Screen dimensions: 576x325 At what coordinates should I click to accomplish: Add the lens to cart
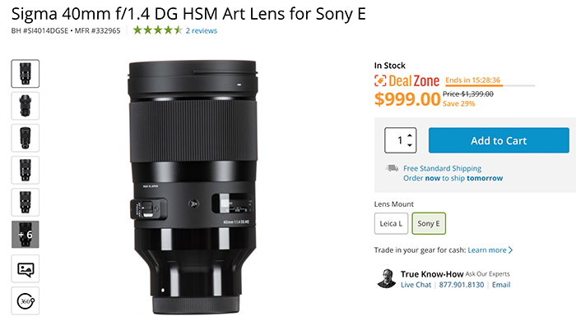pos(499,140)
